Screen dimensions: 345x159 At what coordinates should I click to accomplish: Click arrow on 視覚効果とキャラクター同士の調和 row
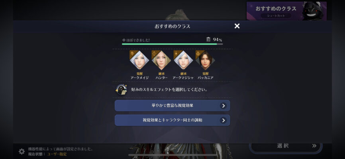(x=223, y=120)
